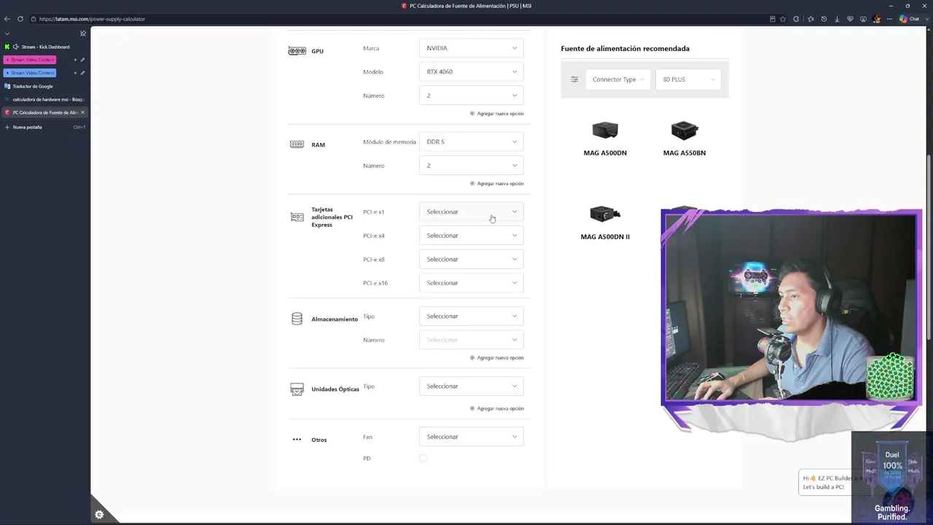Image resolution: width=933 pixels, height=525 pixels.
Task: Open the Almacenamiento Tipo dropdown
Action: tap(471, 316)
